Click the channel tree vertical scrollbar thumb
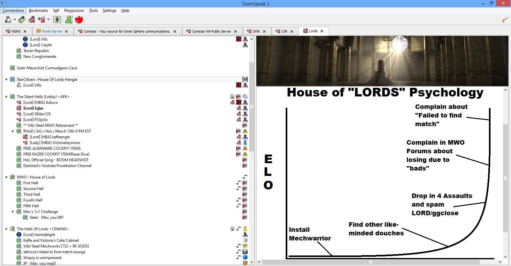Screen dimensions: 511x266 (252, 107)
